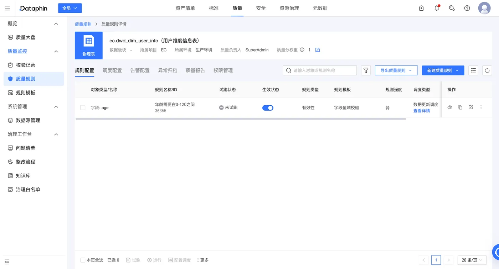The width and height of the screenshot is (499, 269).
Task: Collapse the 治理工作台 sidebar section
Action: click(56, 134)
